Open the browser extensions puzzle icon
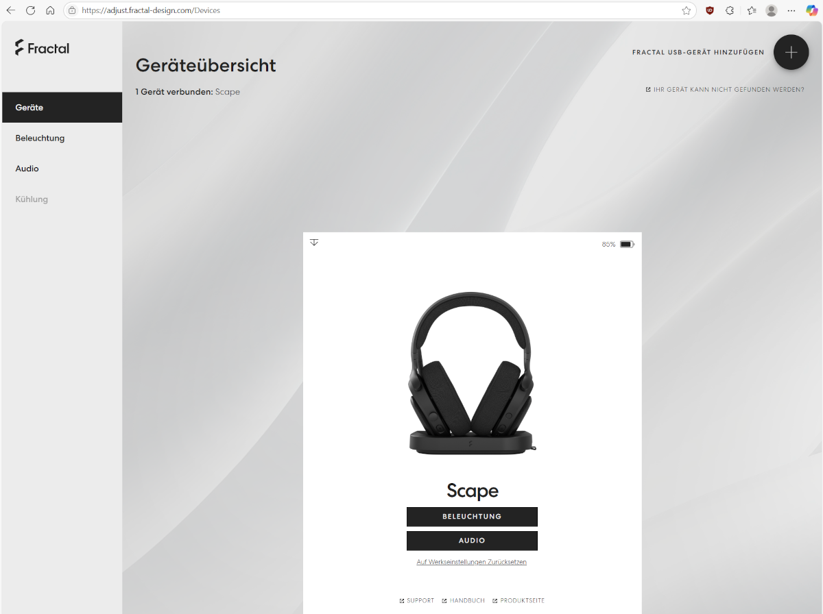The width and height of the screenshot is (823, 614). pyautogui.click(x=730, y=10)
